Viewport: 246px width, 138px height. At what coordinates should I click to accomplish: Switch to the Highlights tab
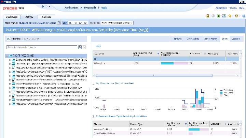pos(177,39)
